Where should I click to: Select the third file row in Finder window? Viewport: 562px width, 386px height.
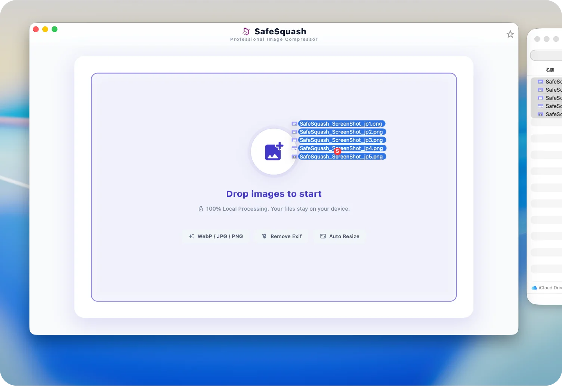547,98
